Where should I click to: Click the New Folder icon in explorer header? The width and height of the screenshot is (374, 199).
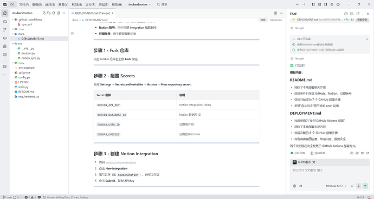(x=49, y=13)
